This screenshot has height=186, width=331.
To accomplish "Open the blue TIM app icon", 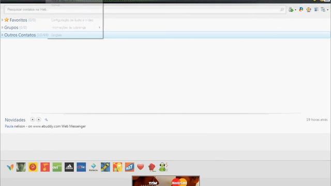I will (x=81, y=167).
